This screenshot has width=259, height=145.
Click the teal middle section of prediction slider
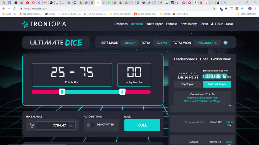(x=92, y=92)
